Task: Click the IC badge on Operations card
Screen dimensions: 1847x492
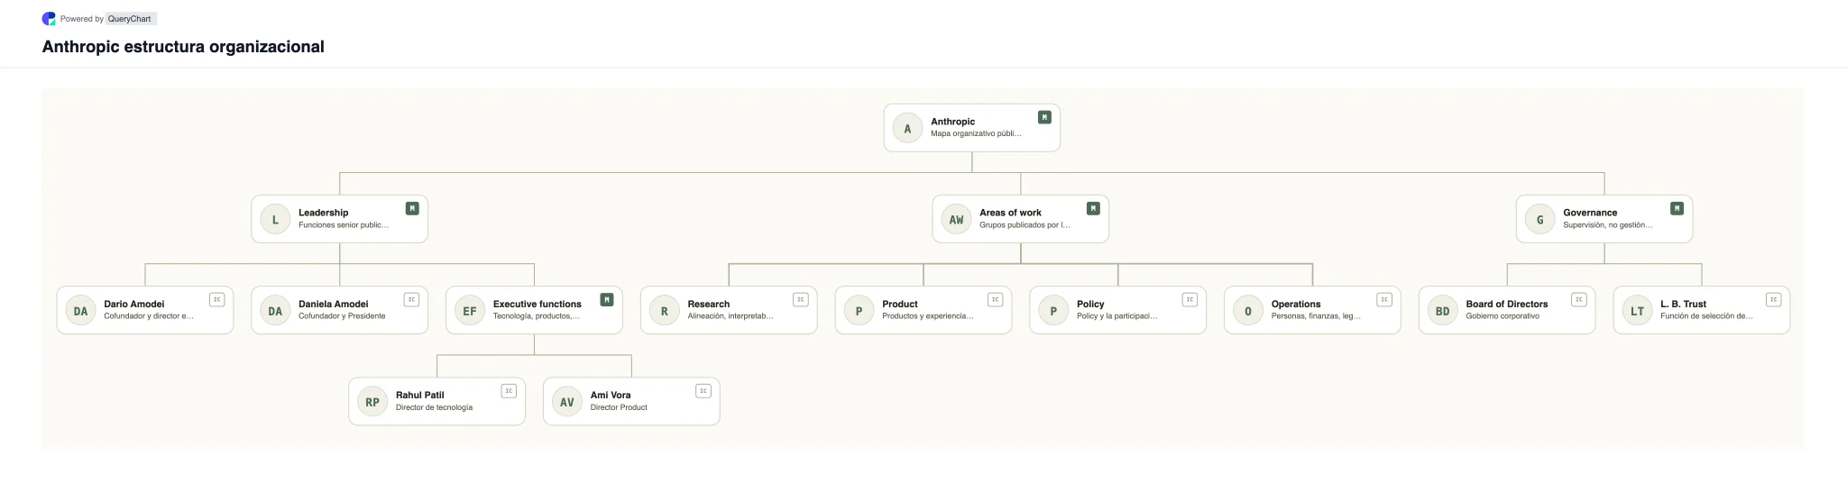Action: click(1384, 299)
